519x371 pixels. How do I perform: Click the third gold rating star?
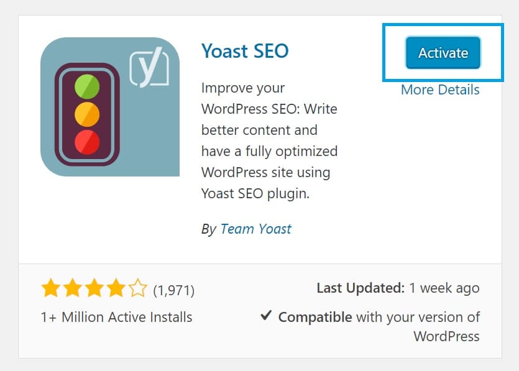(x=94, y=288)
